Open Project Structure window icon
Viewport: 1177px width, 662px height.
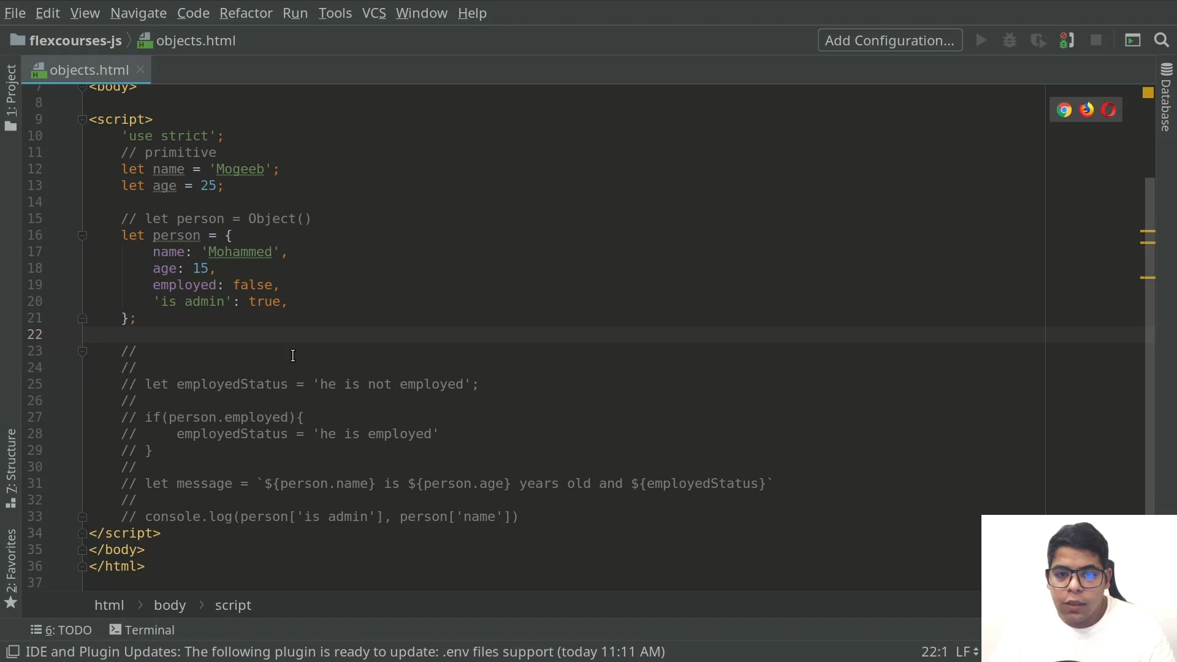pyautogui.click(x=1133, y=40)
